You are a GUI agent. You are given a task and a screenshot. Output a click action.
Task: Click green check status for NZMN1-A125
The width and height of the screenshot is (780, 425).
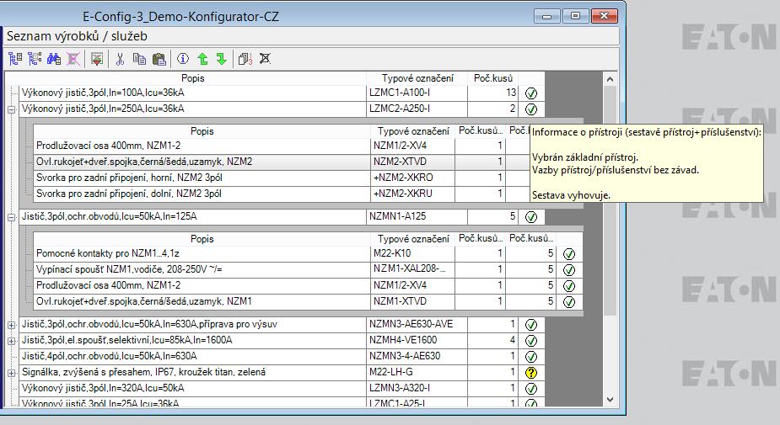530,216
